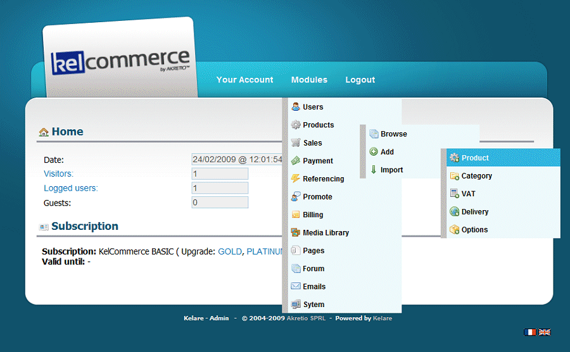Click the Referencing lightning bolt icon
Viewport: 570px width, 352px height.
click(x=296, y=179)
